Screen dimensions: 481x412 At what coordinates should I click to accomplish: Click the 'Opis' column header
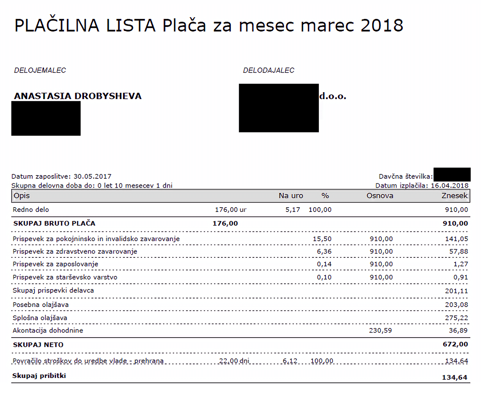[x=22, y=195]
